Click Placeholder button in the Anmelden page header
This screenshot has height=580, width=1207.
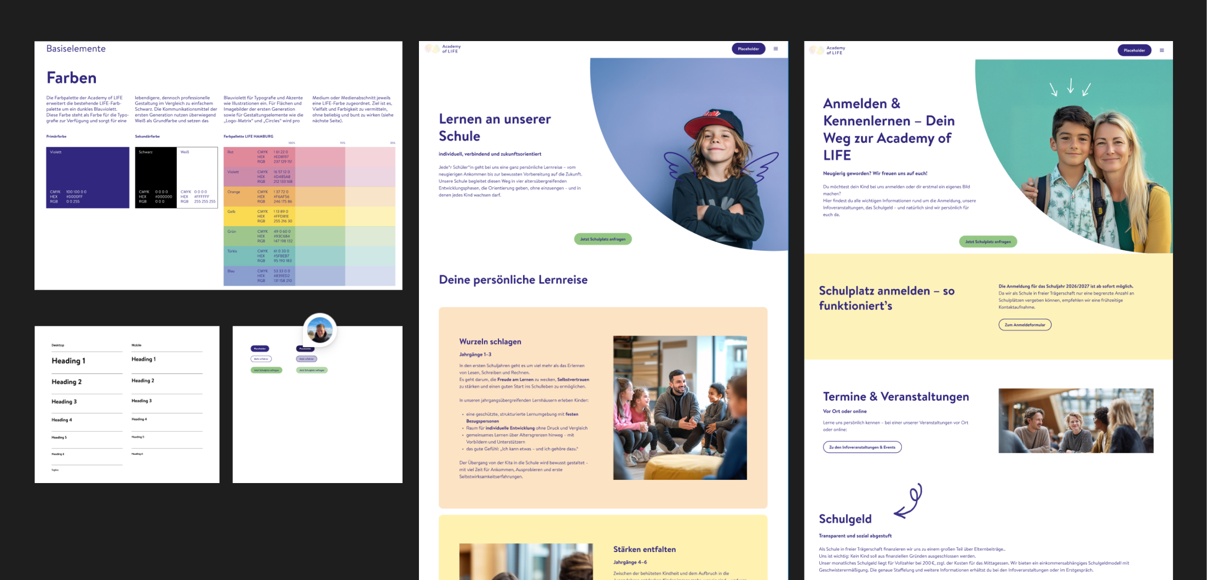pos(1134,50)
